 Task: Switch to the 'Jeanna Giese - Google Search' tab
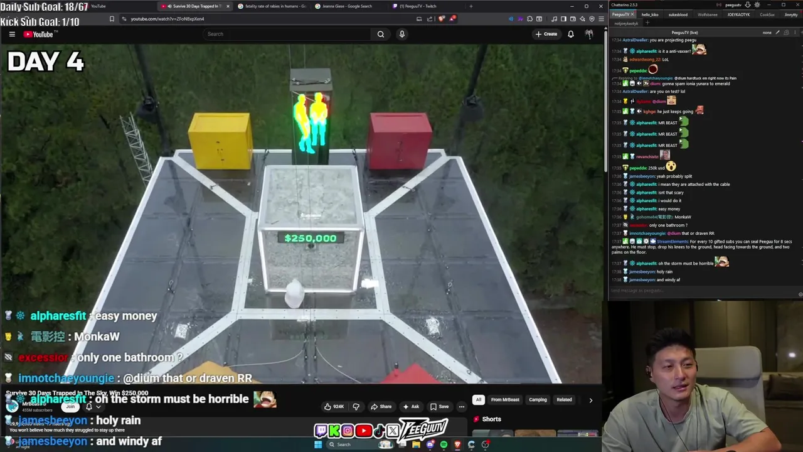click(347, 6)
